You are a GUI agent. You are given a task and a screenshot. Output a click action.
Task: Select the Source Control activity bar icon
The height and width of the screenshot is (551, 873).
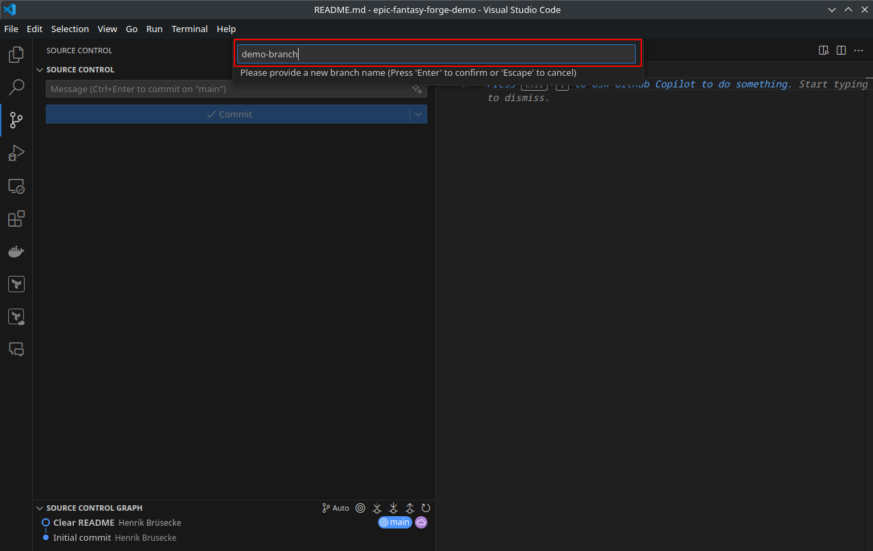point(16,121)
